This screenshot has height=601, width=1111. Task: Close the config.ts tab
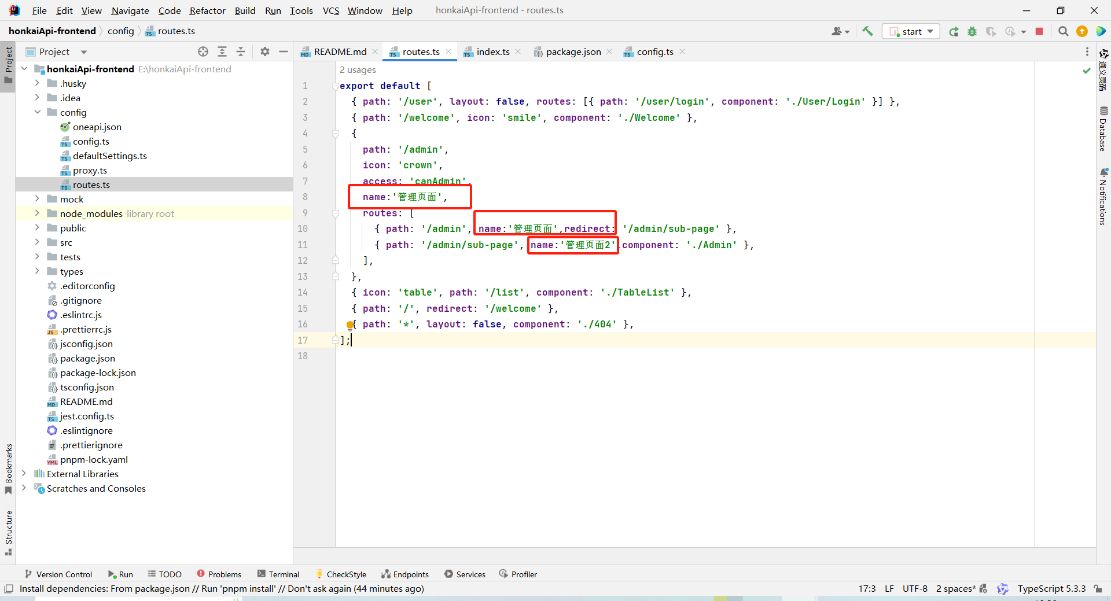click(682, 51)
